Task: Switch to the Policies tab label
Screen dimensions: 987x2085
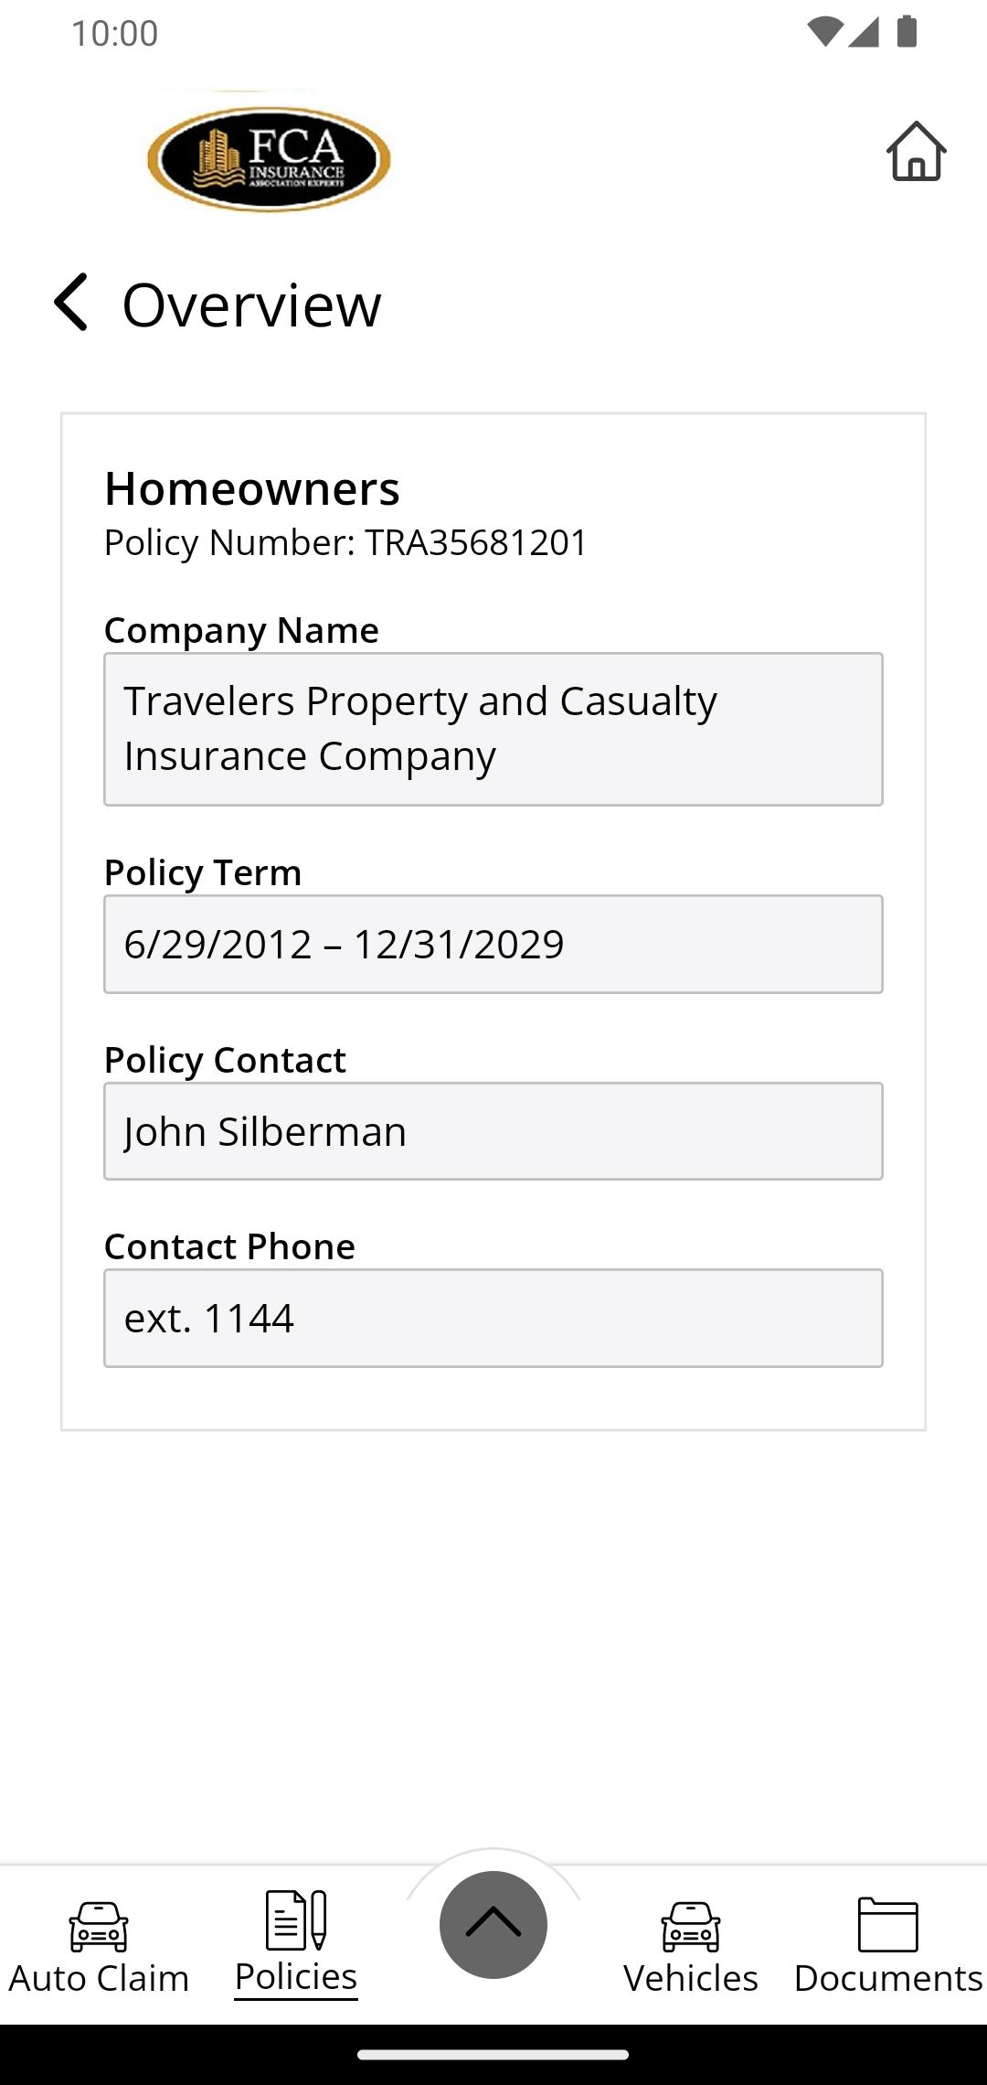Action: click(x=296, y=1977)
